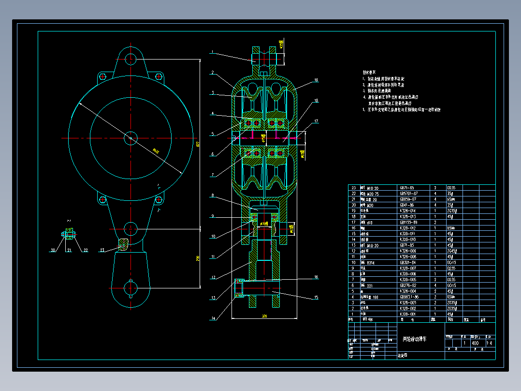Select callout 21 under small bolt detail
Image resolution: width=521 pixels, height=391 pixels.
click(69, 250)
